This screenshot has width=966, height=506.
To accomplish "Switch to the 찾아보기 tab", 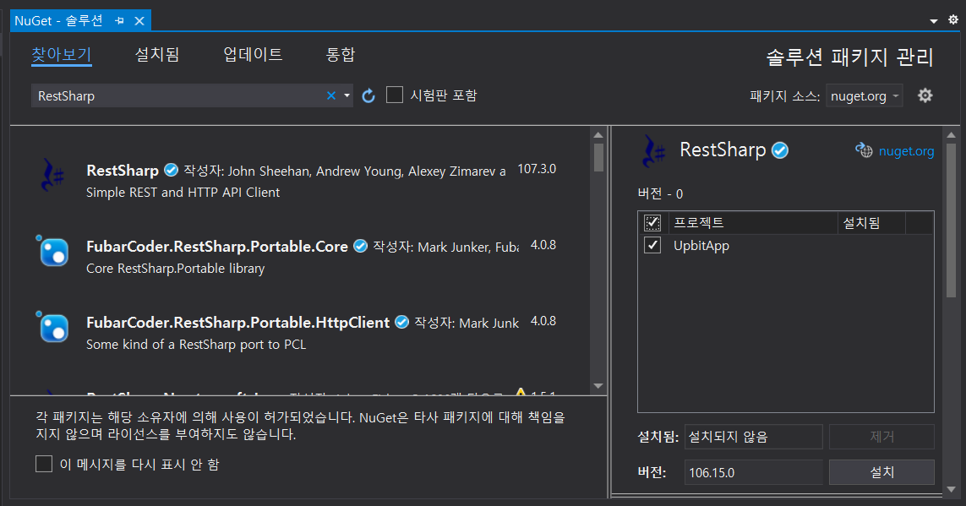I will pos(62,54).
